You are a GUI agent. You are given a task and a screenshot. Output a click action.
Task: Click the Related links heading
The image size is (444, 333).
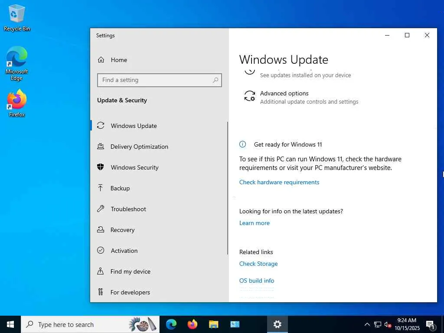256,252
